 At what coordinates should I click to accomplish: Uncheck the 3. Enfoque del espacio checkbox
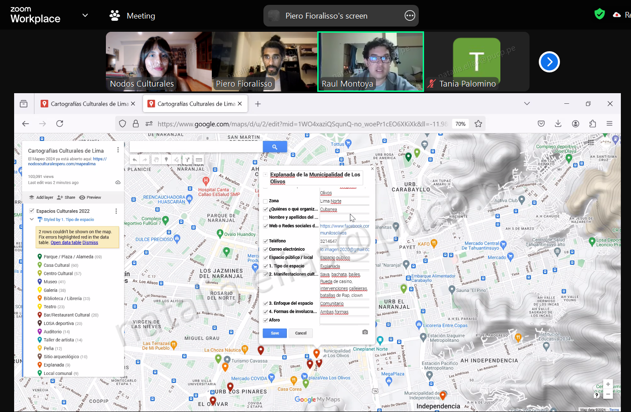pos(265,303)
